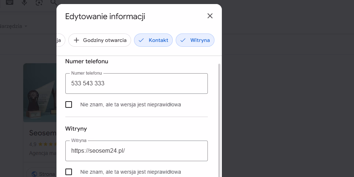This screenshot has height=177, width=354.
Task: Click the business photo thumbnail behind the dialog
Action: tap(40, 93)
